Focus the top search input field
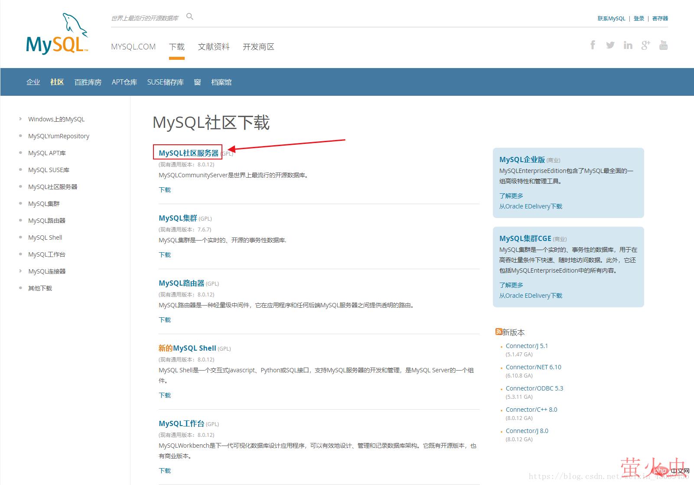 coord(145,18)
